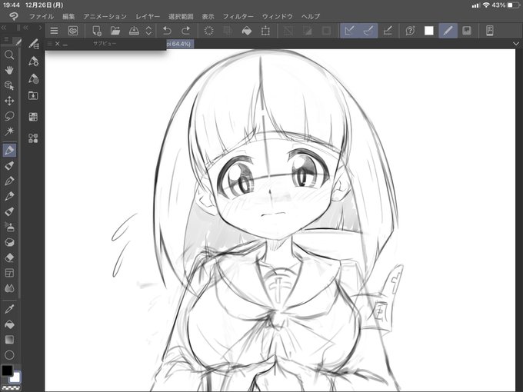Check the battery status indicator
Screen dimensions: 523x392
coord(513,5)
